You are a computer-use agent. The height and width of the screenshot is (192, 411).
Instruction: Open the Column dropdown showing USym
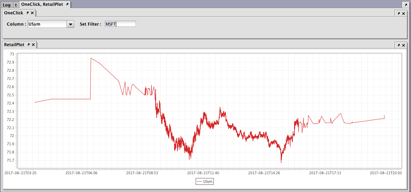(x=51, y=24)
